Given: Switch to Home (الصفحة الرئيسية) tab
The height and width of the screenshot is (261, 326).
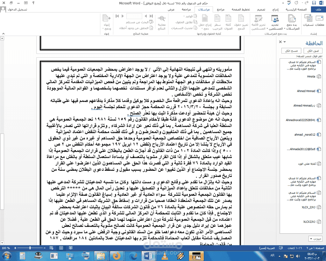Looking at the screenshot, I should coord(296,9).
